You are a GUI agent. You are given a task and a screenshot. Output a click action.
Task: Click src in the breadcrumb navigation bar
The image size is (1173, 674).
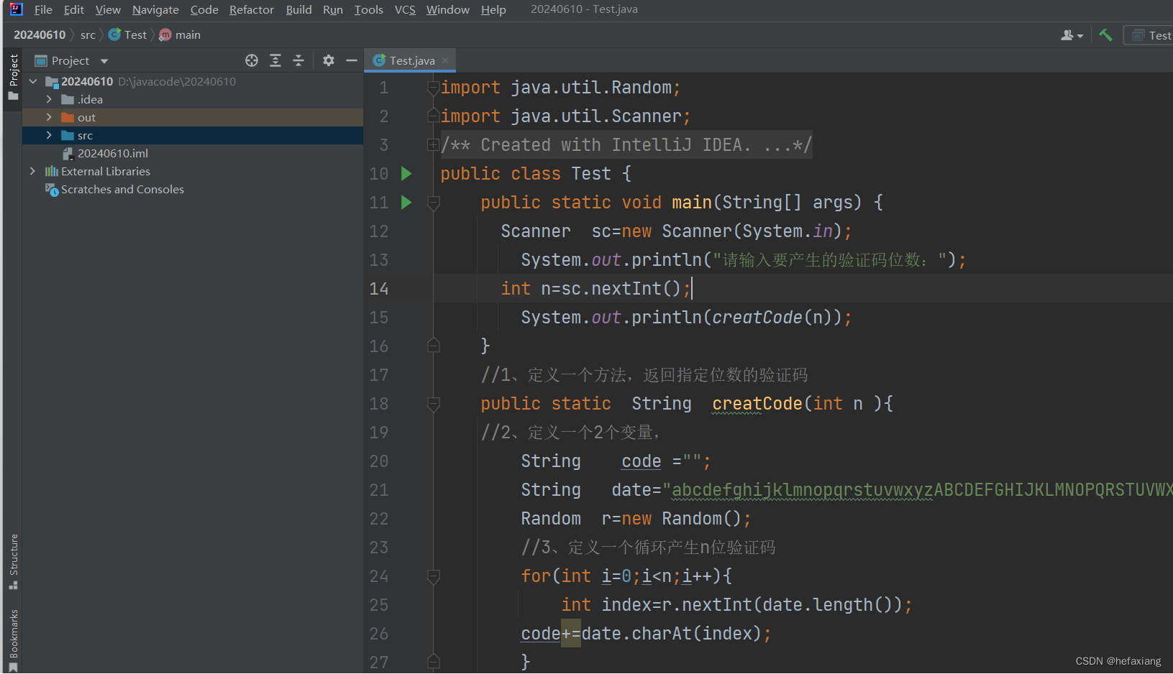point(88,34)
